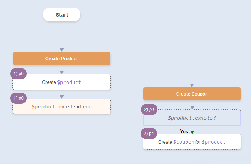This screenshot has width=251, height=164.
Task: Click the arrowhead pointing into Create Product
Action: 62,50
